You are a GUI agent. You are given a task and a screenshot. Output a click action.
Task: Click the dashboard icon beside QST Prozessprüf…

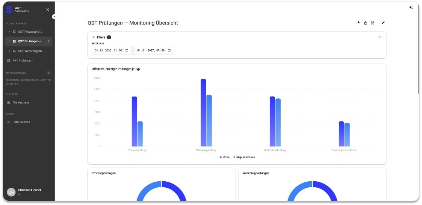(14, 32)
